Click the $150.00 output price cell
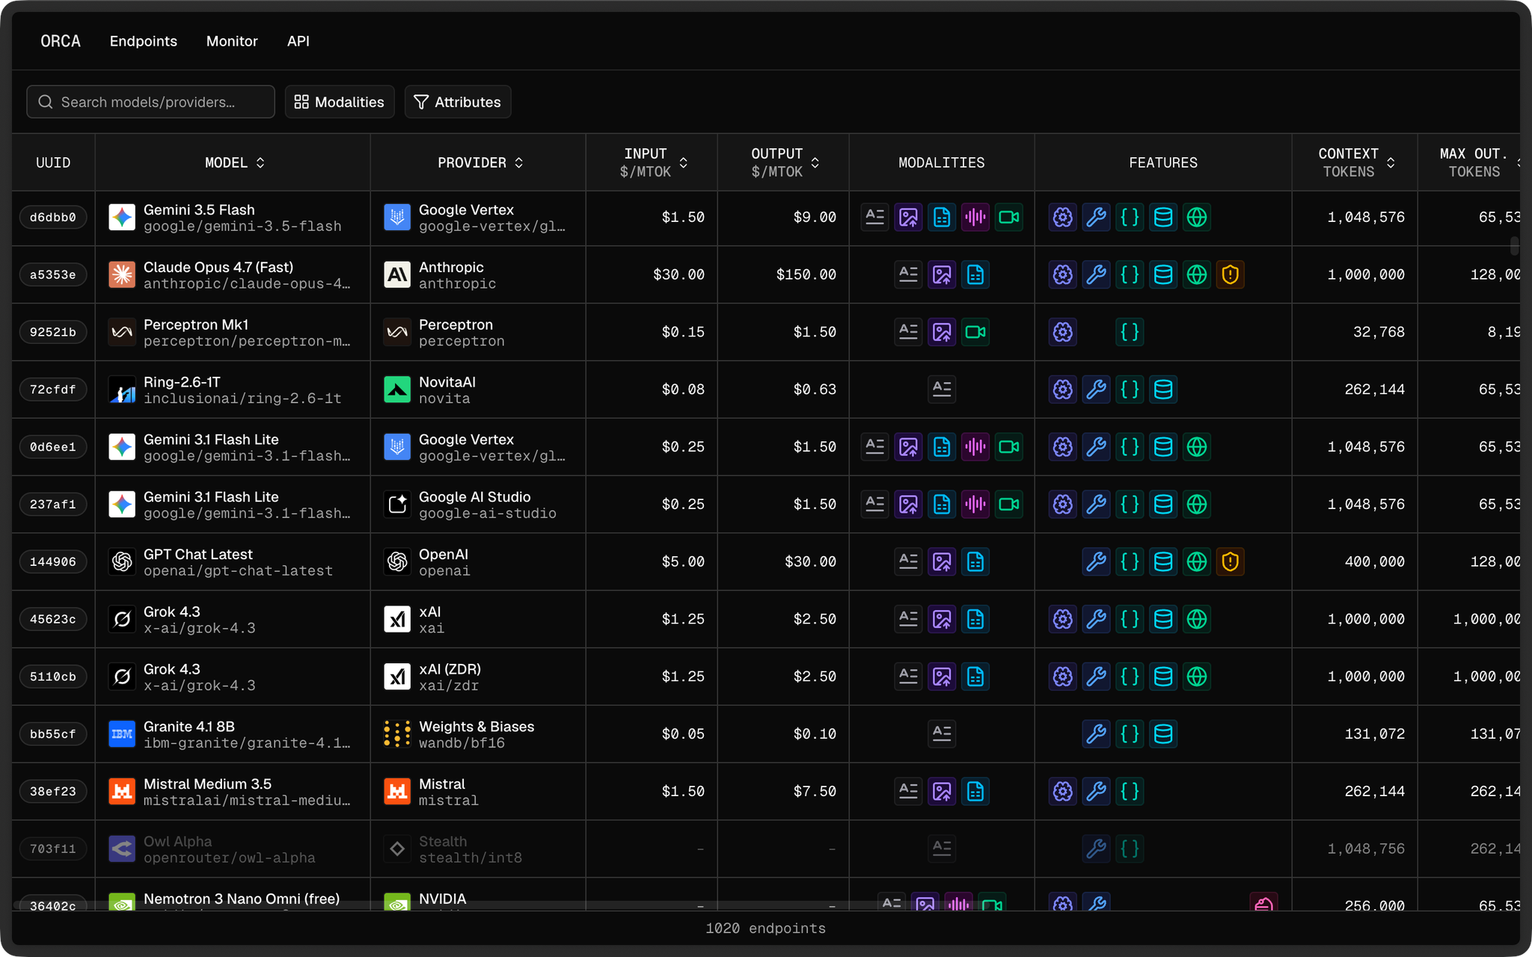1532x957 pixels. (806, 275)
